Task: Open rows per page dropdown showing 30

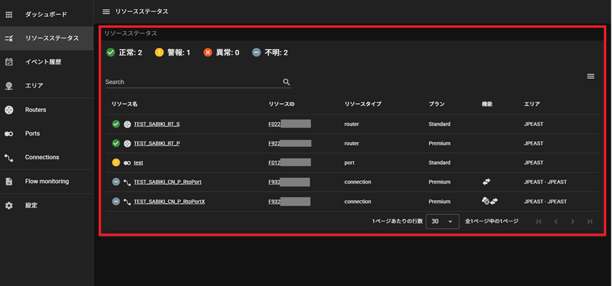Action: [442, 221]
